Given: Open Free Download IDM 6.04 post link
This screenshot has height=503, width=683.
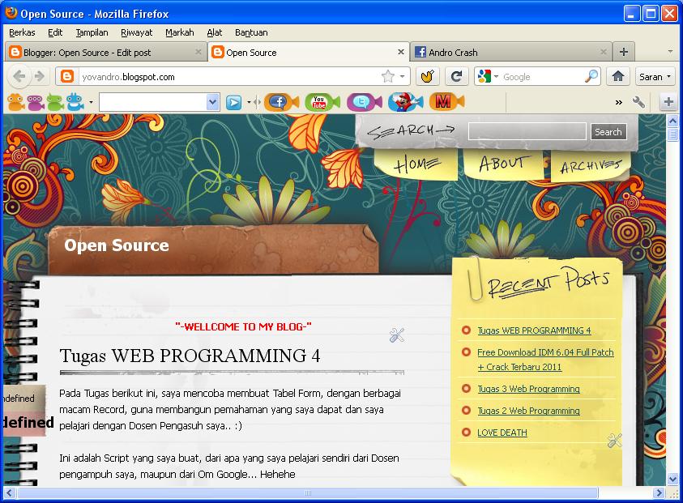Looking at the screenshot, I should (545, 360).
